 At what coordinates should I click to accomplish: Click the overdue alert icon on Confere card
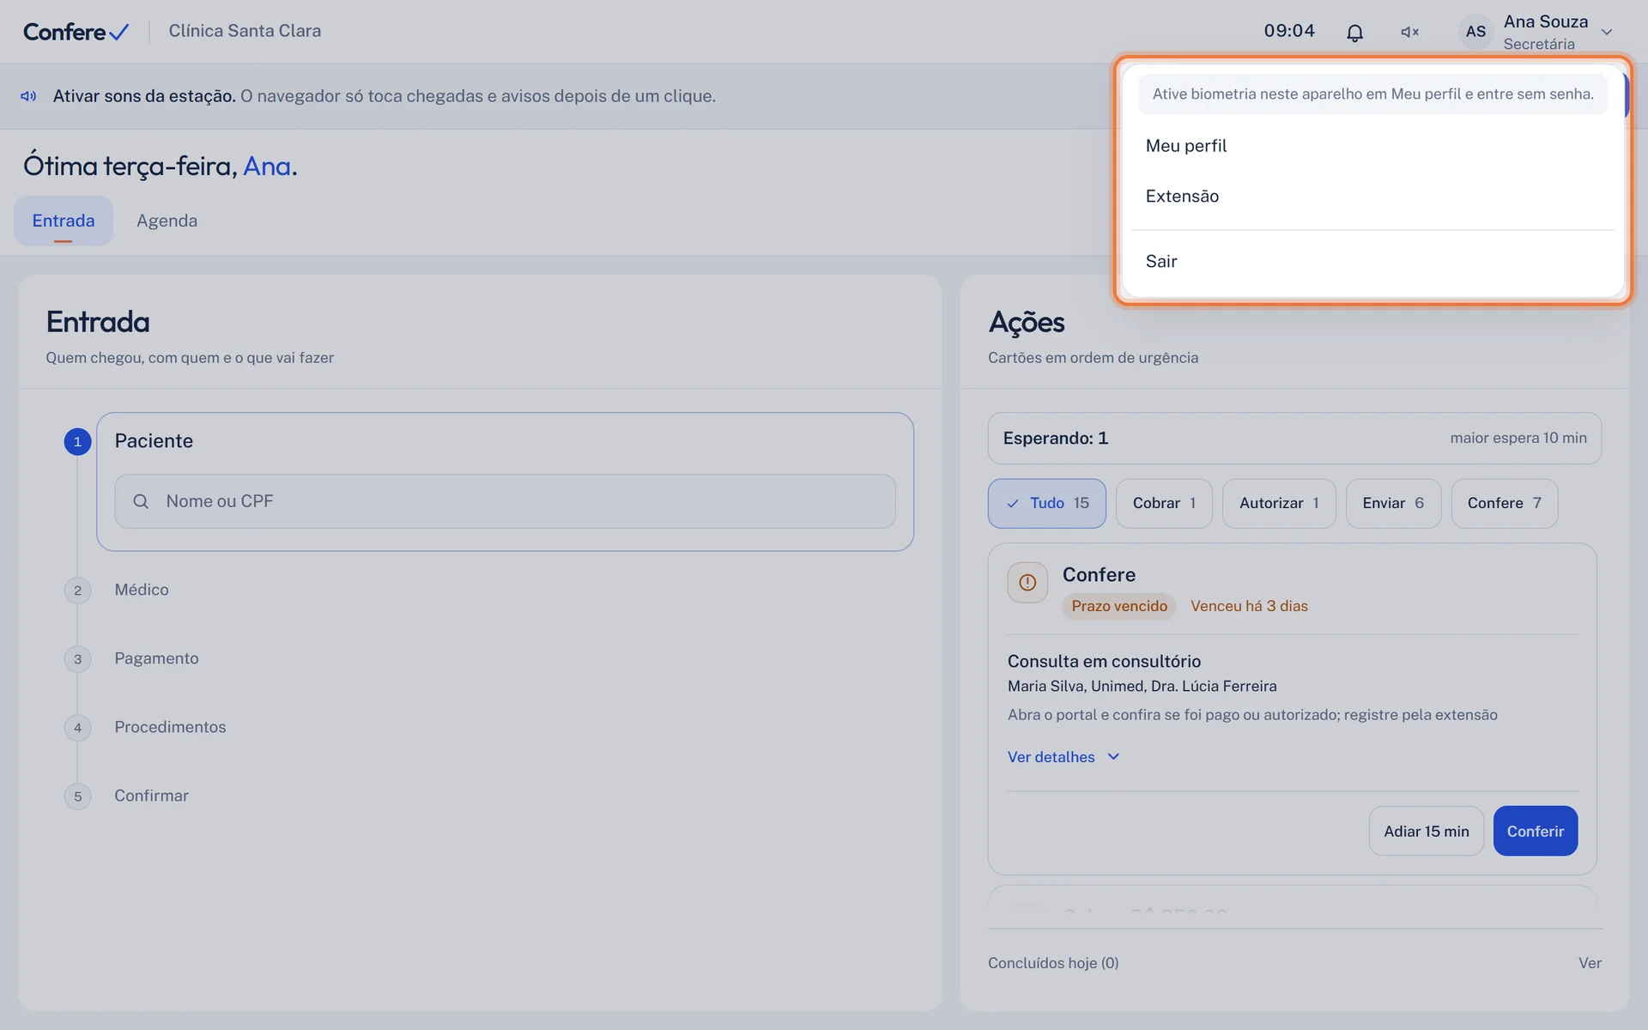[x=1027, y=583]
